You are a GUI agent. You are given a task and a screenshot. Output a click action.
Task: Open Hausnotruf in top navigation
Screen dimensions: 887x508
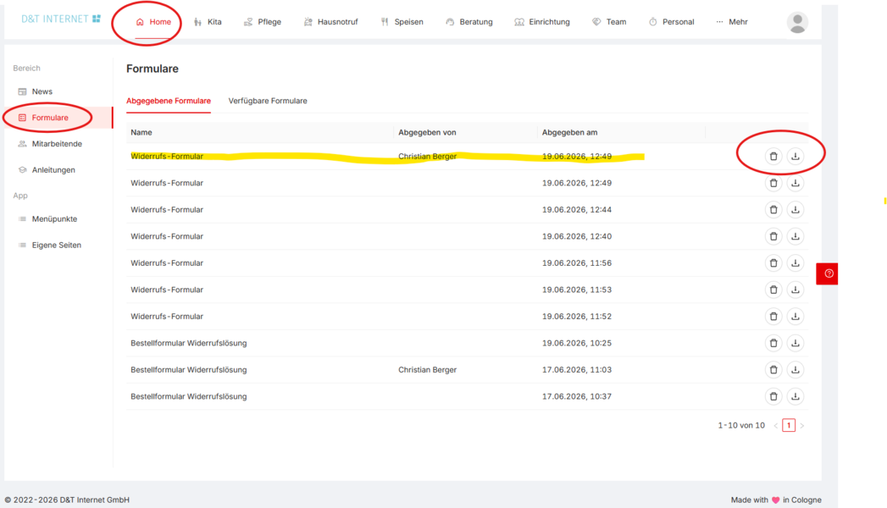tap(331, 22)
